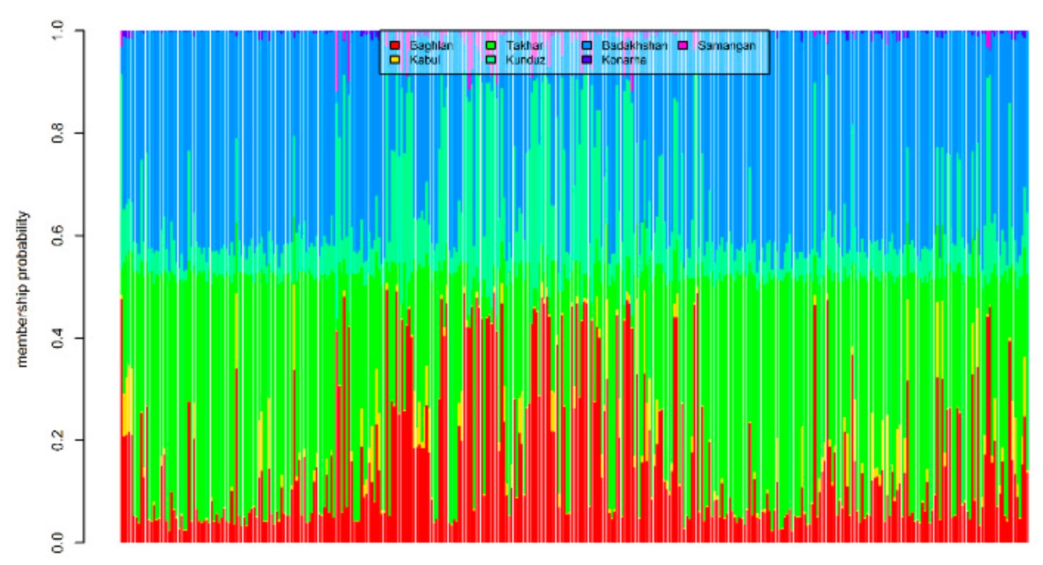Click the legend box border
Viewport: 1043px width, 565px height.
576,30
